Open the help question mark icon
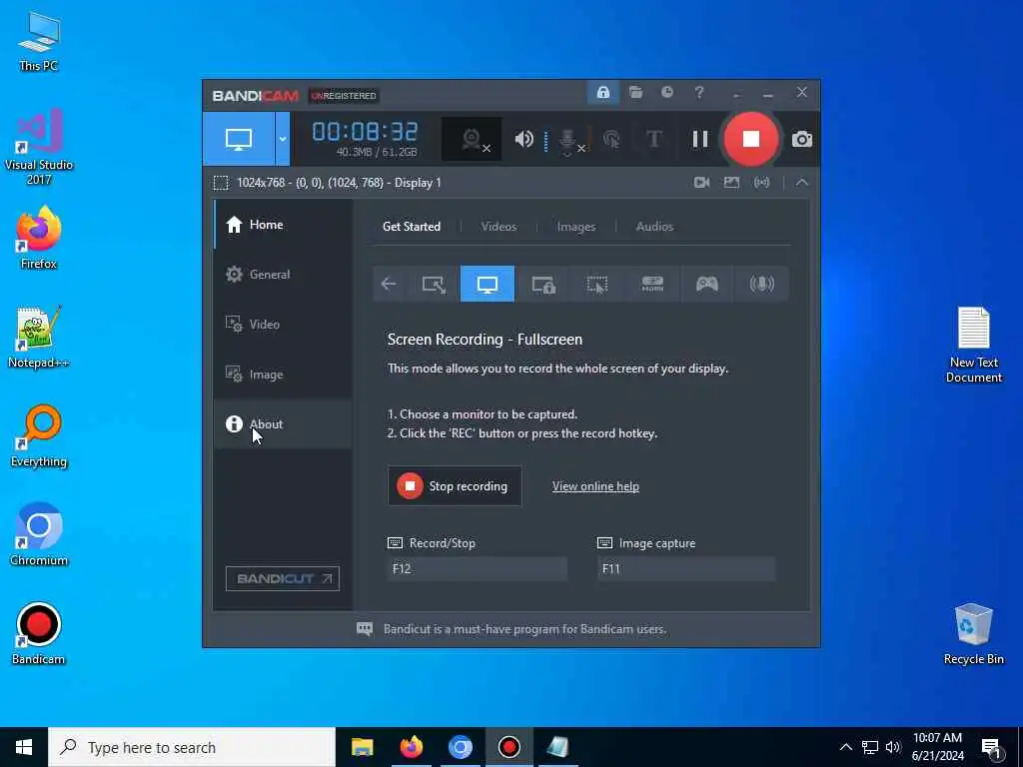This screenshot has height=767, width=1023. tap(698, 93)
